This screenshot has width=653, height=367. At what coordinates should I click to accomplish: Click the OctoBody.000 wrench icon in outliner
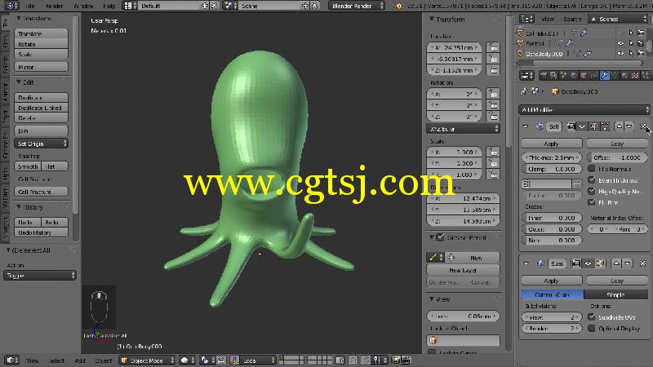tap(587, 54)
